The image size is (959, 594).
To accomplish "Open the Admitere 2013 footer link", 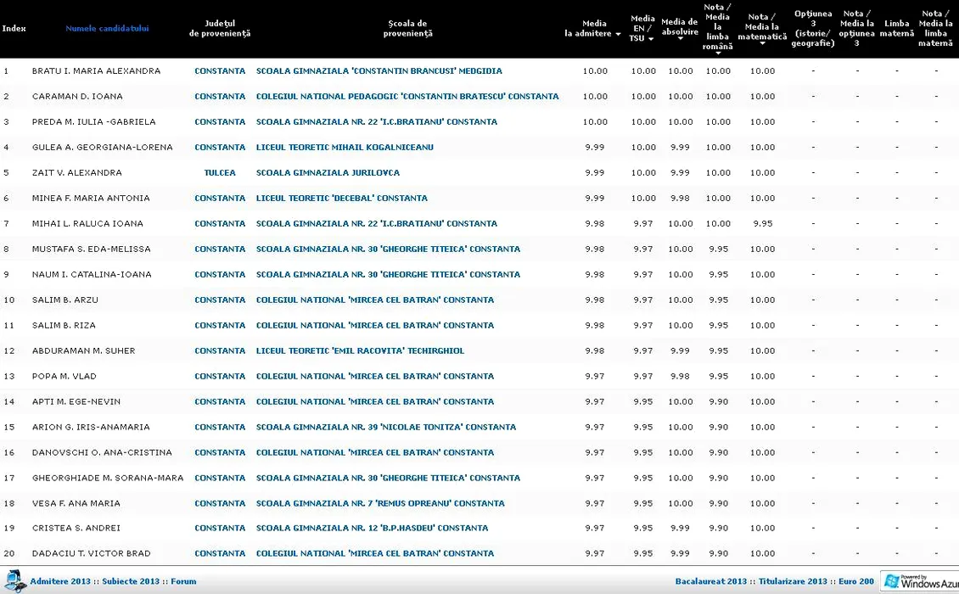I will click(59, 582).
